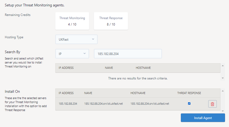The width and height of the screenshot is (229, 127).
Task: Click HOSTNAME header in search results table
Action: tap(143, 68)
